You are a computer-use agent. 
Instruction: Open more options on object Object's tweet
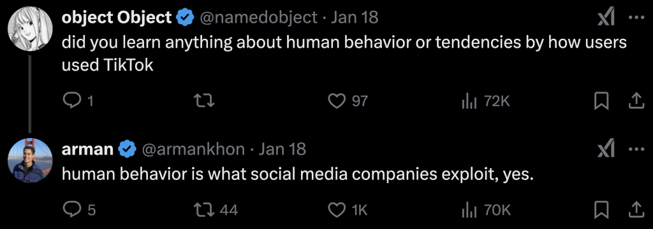[x=636, y=18]
